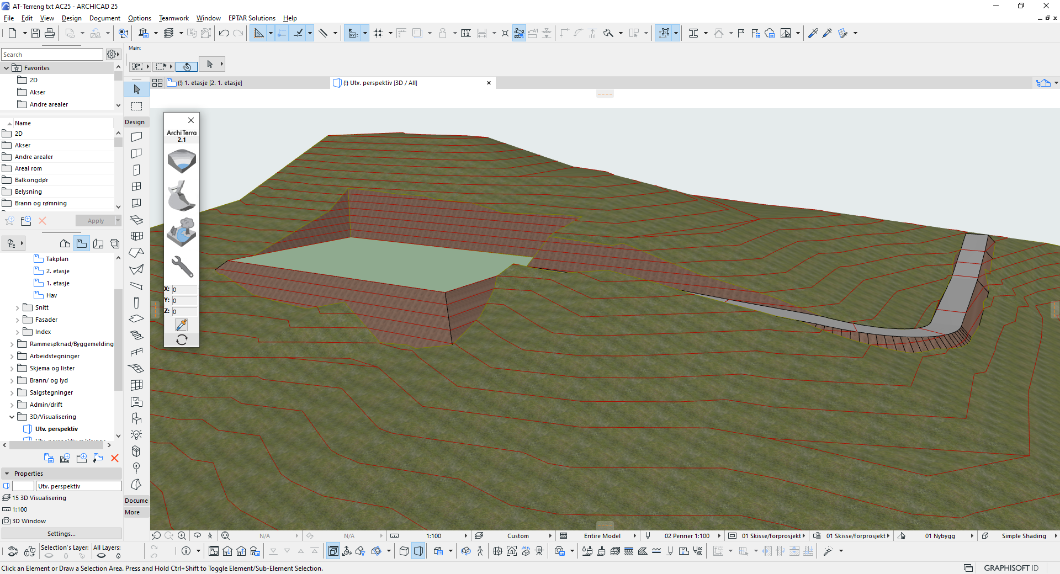Select the Roof tool

tap(137, 252)
